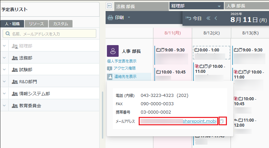Open the 8/13 10:00 - 11:00 event
The width and height of the screenshot is (269, 148).
tap(250, 79)
